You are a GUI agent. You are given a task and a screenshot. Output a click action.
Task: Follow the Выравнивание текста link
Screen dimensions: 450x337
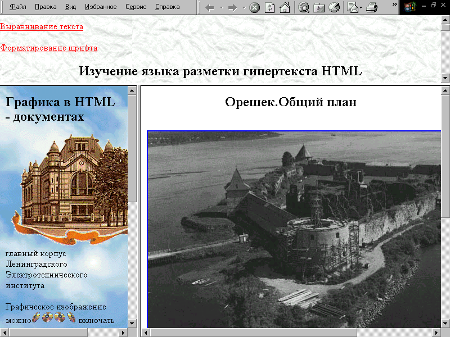click(x=42, y=26)
